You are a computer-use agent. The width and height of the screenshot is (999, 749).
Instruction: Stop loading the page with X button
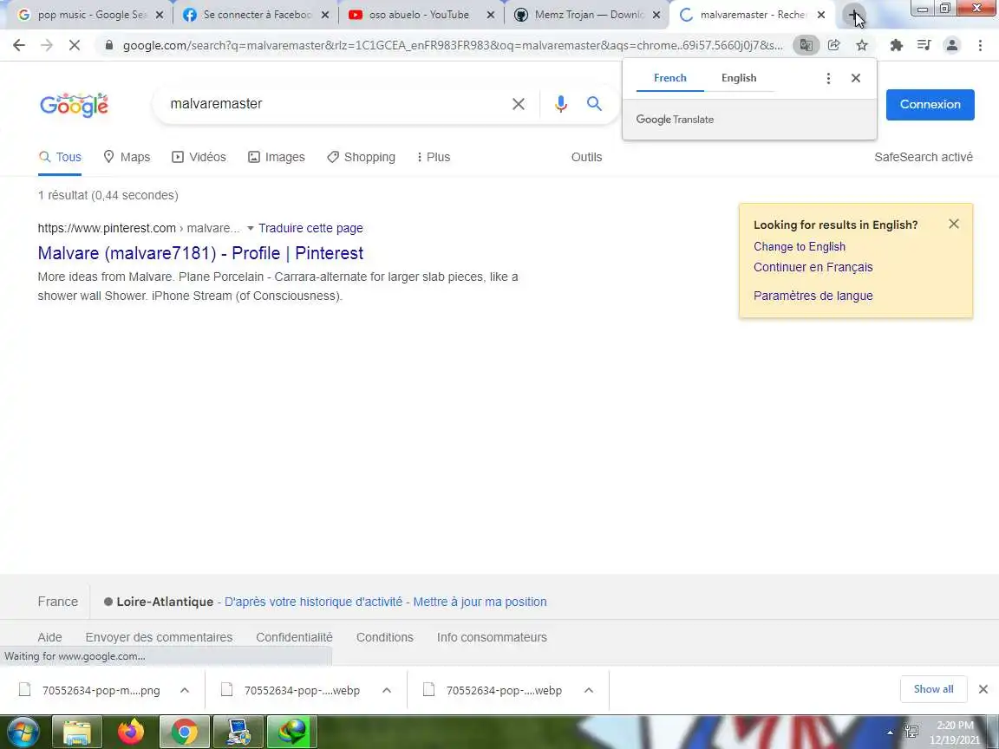click(75, 45)
